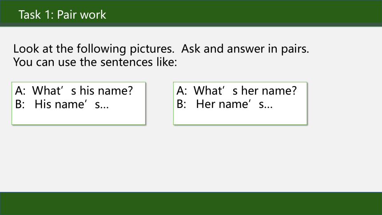Click the line 'A: What's his name?'
The image size is (382, 215).
coord(74,91)
